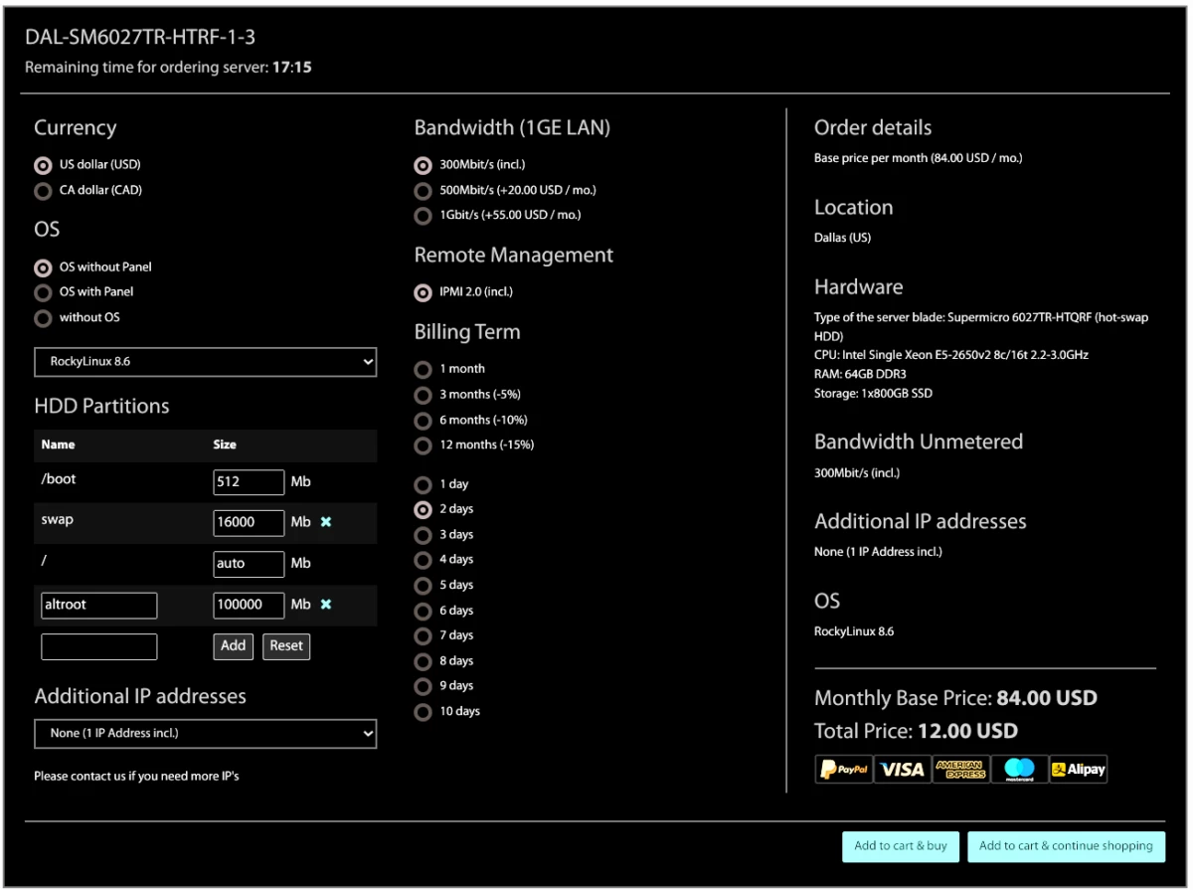
Task: Click the Mastercard payment icon
Action: [1019, 769]
